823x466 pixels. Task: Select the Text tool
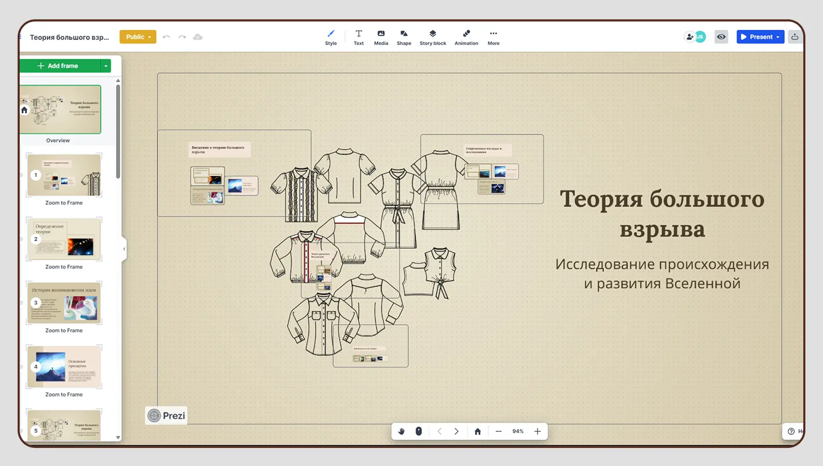tap(359, 37)
